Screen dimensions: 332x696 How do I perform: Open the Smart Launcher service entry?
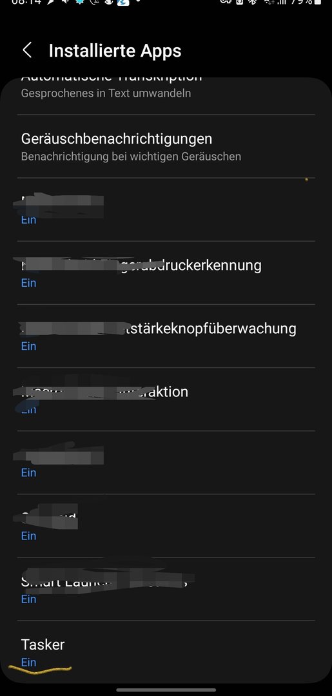pyautogui.click(x=166, y=589)
